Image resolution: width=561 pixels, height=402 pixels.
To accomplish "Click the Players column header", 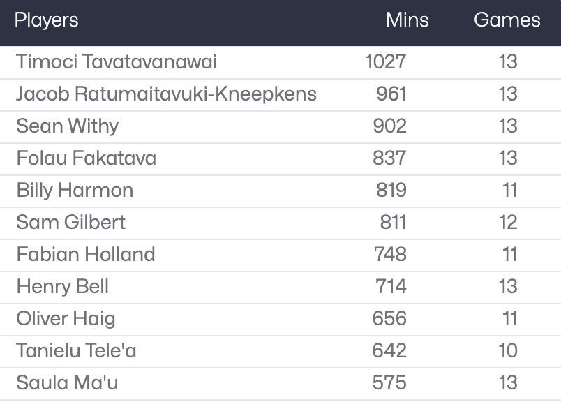I will click(x=47, y=20).
